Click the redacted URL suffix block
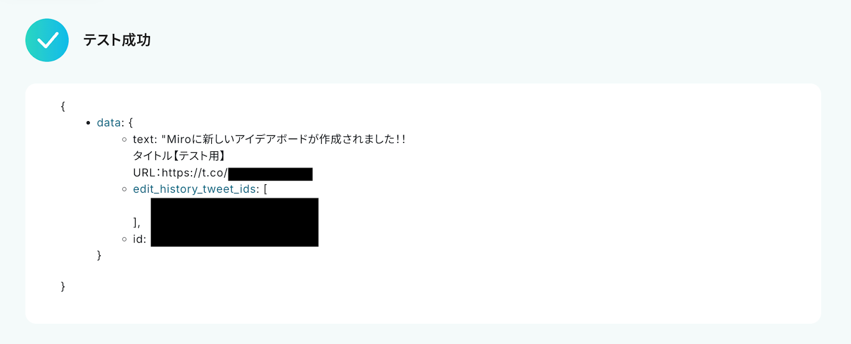851x344 pixels. [x=270, y=174]
